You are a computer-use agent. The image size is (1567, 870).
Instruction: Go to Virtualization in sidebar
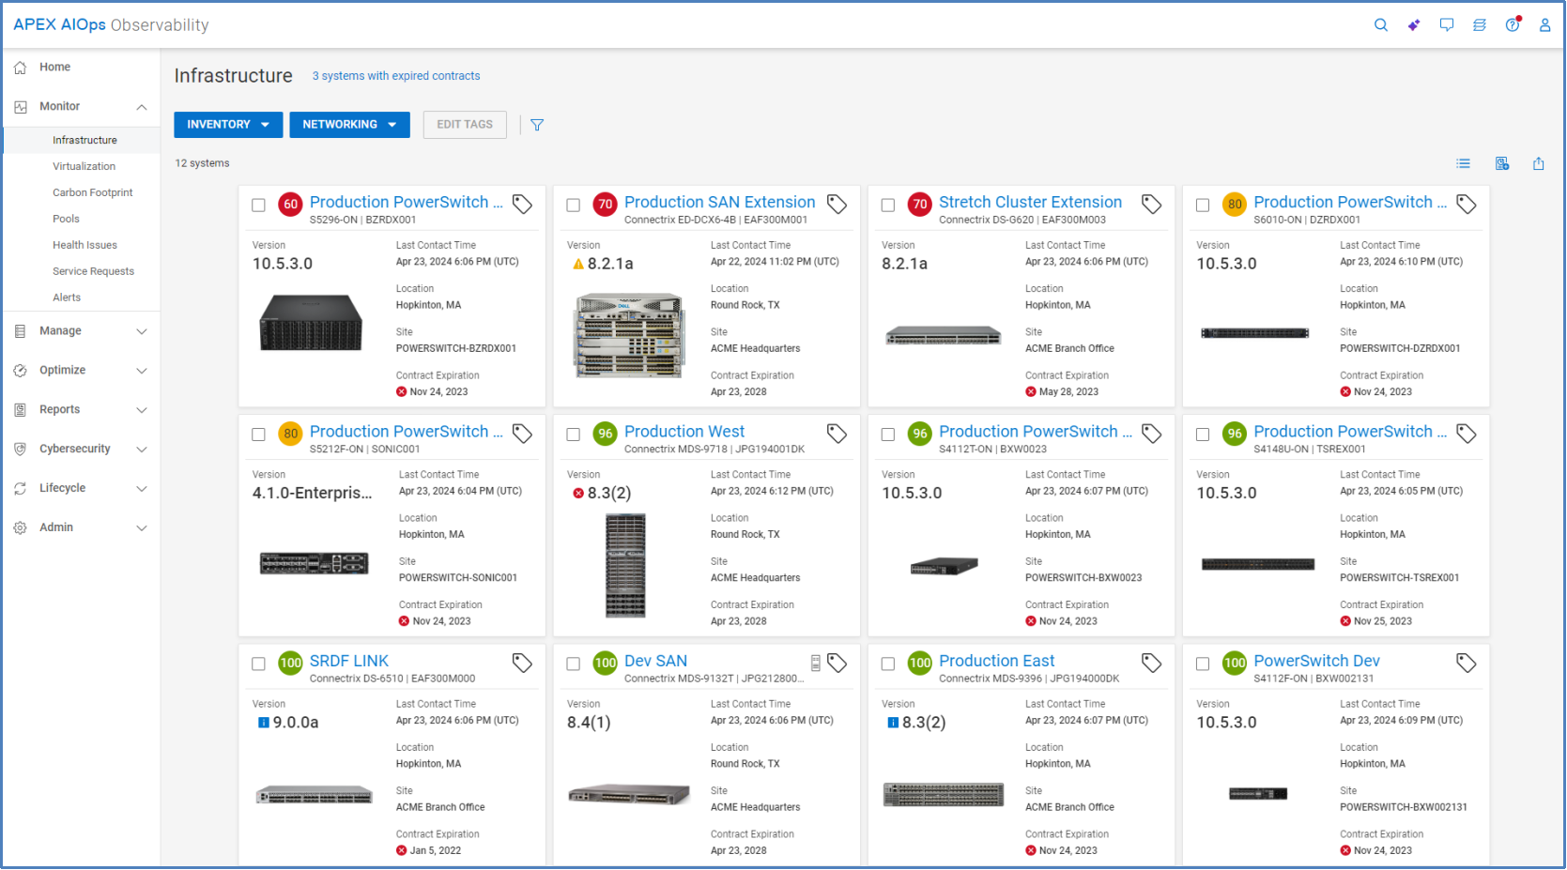pyautogui.click(x=84, y=166)
